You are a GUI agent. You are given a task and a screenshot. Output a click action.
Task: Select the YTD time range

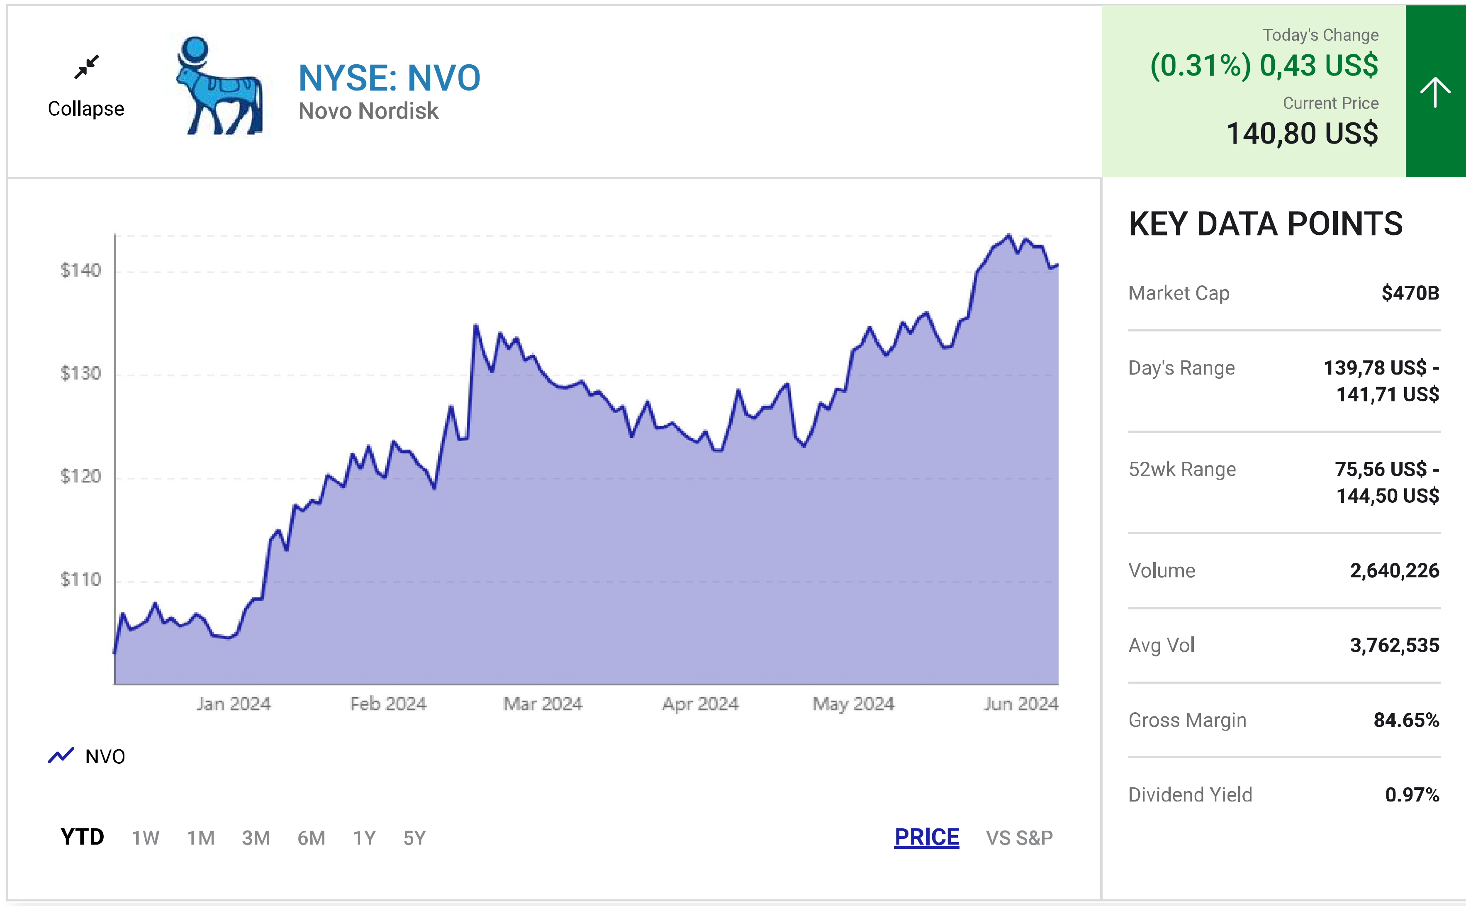pos(82,837)
